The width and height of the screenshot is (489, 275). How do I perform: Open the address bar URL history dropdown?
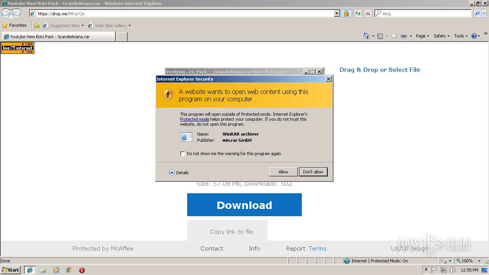(x=337, y=13)
